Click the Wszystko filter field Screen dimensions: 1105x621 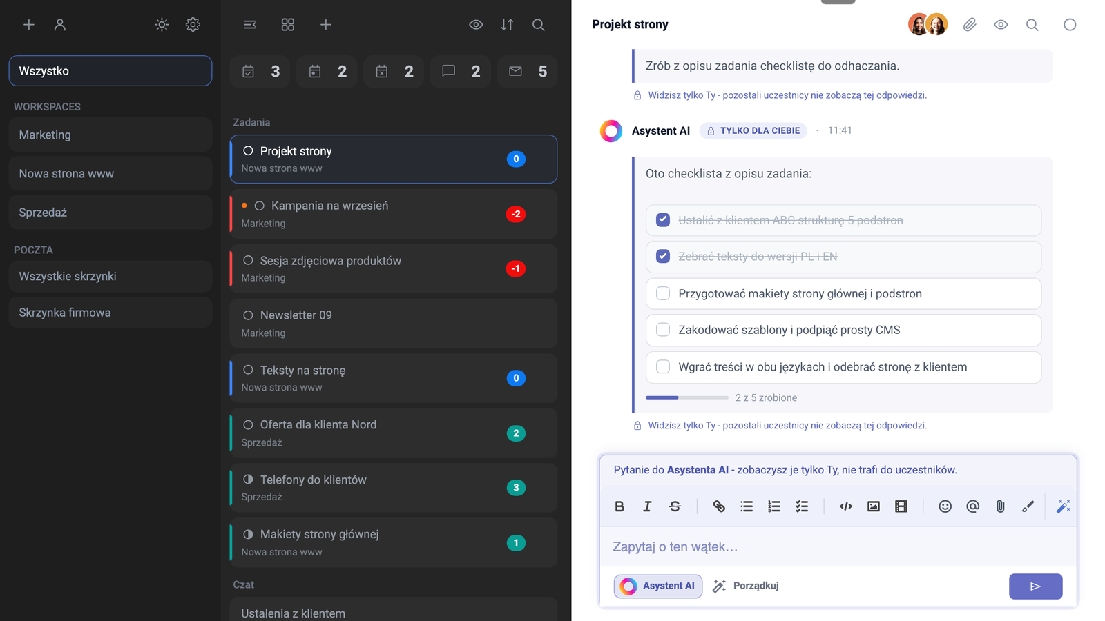click(x=110, y=71)
